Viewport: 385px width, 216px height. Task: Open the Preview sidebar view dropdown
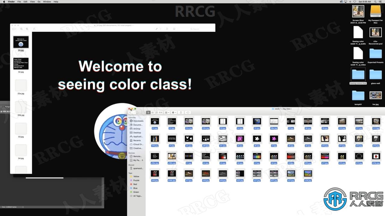click(x=14, y=29)
